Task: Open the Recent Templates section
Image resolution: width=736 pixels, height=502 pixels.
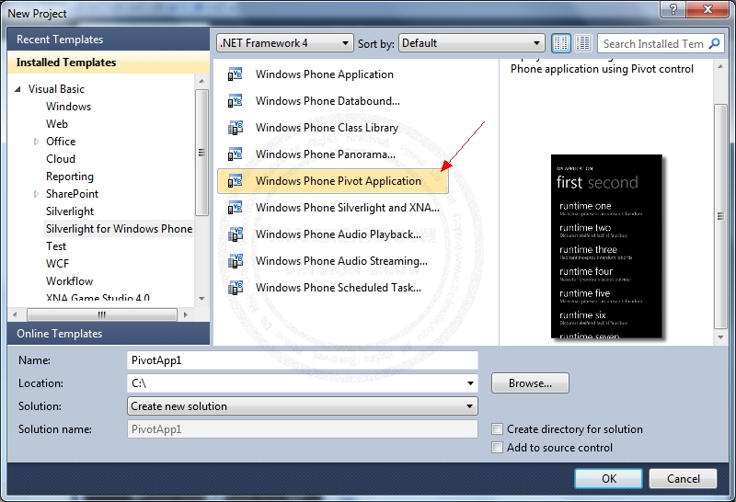Action: point(109,40)
